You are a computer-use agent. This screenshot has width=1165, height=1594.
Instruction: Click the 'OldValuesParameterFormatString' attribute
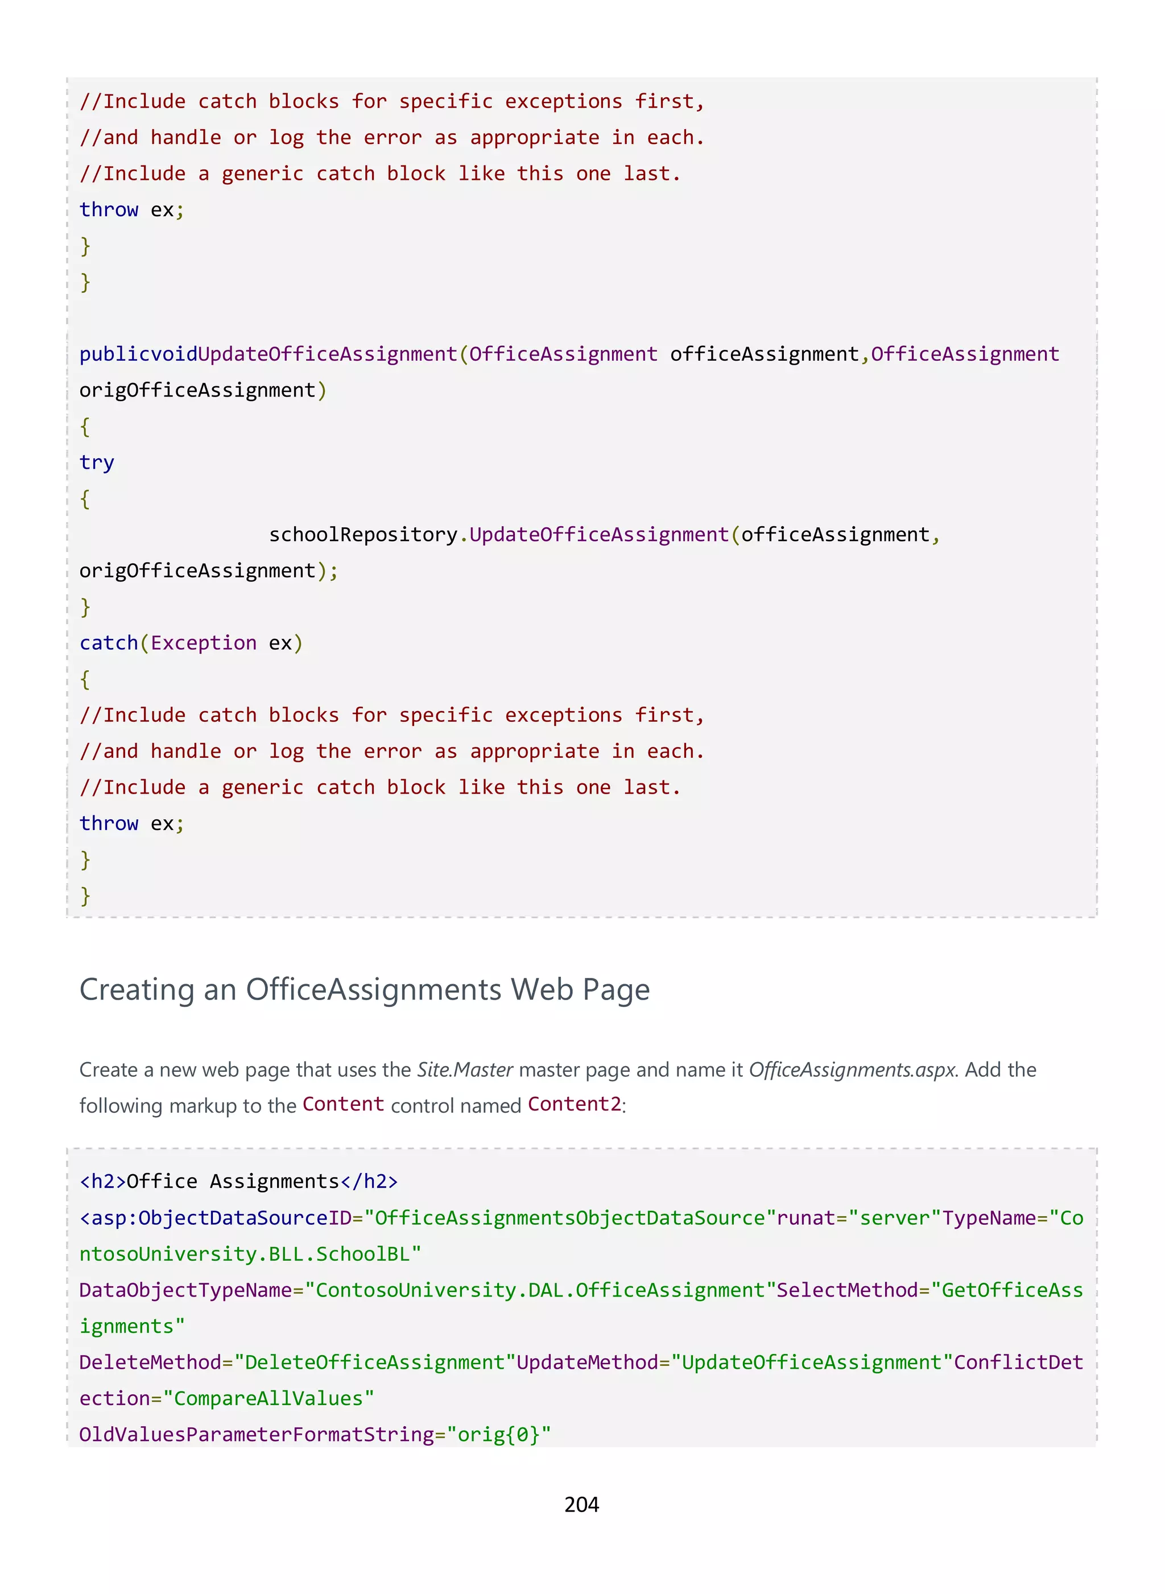(x=257, y=1435)
